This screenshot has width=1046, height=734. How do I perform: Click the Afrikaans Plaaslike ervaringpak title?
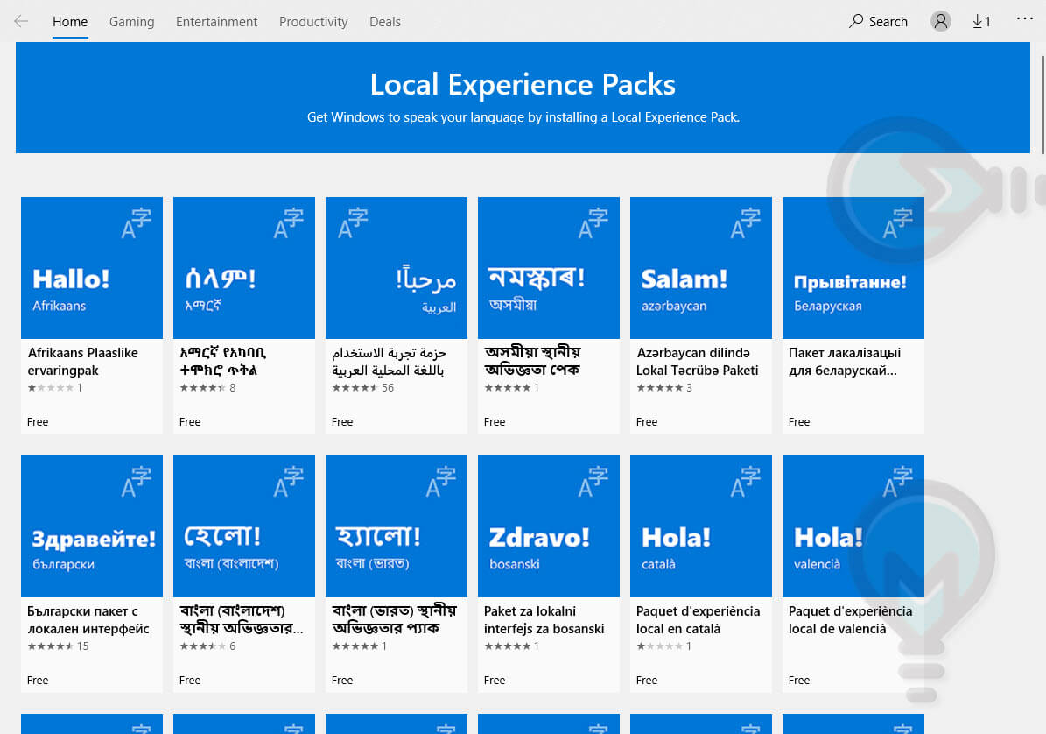coord(83,362)
